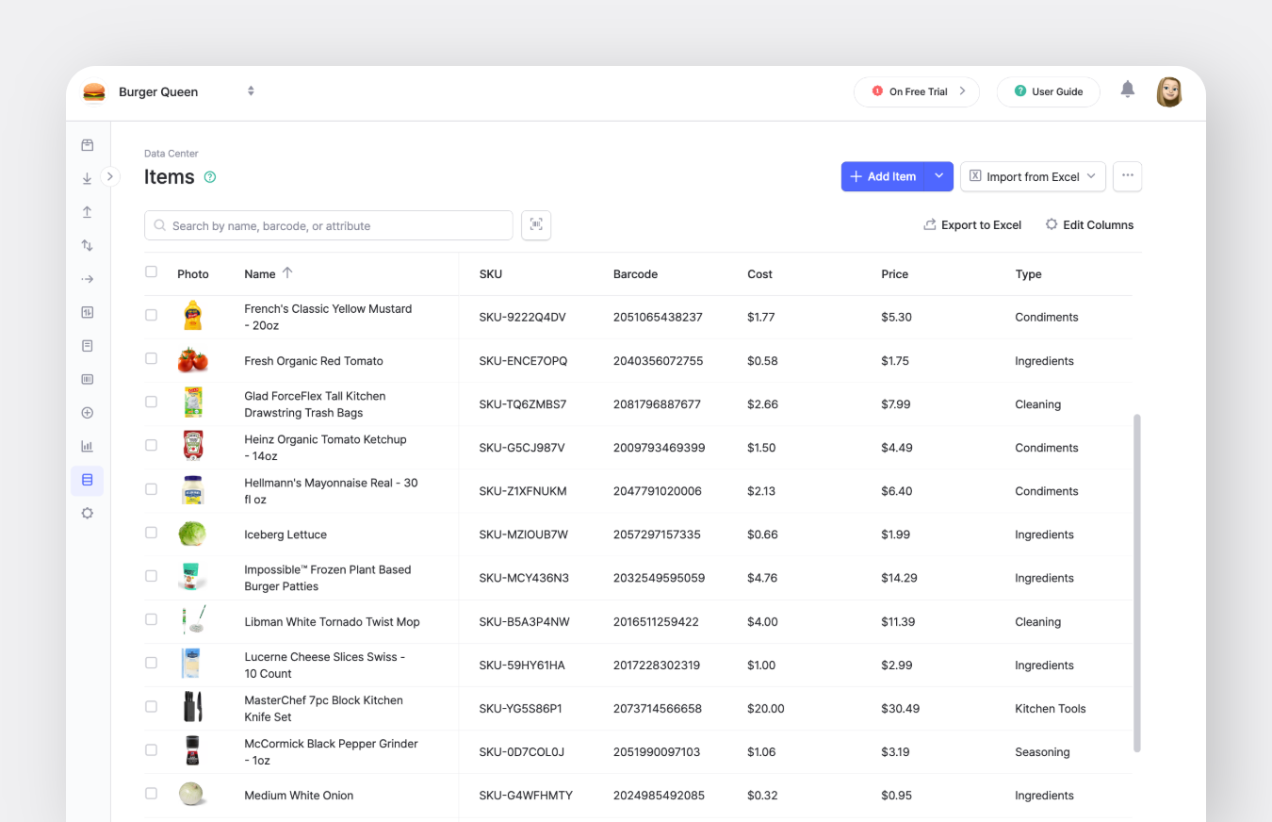The height and width of the screenshot is (822, 1272).
Task: Open the settings gear at sidebar bottom
Action: click(87, 513)
